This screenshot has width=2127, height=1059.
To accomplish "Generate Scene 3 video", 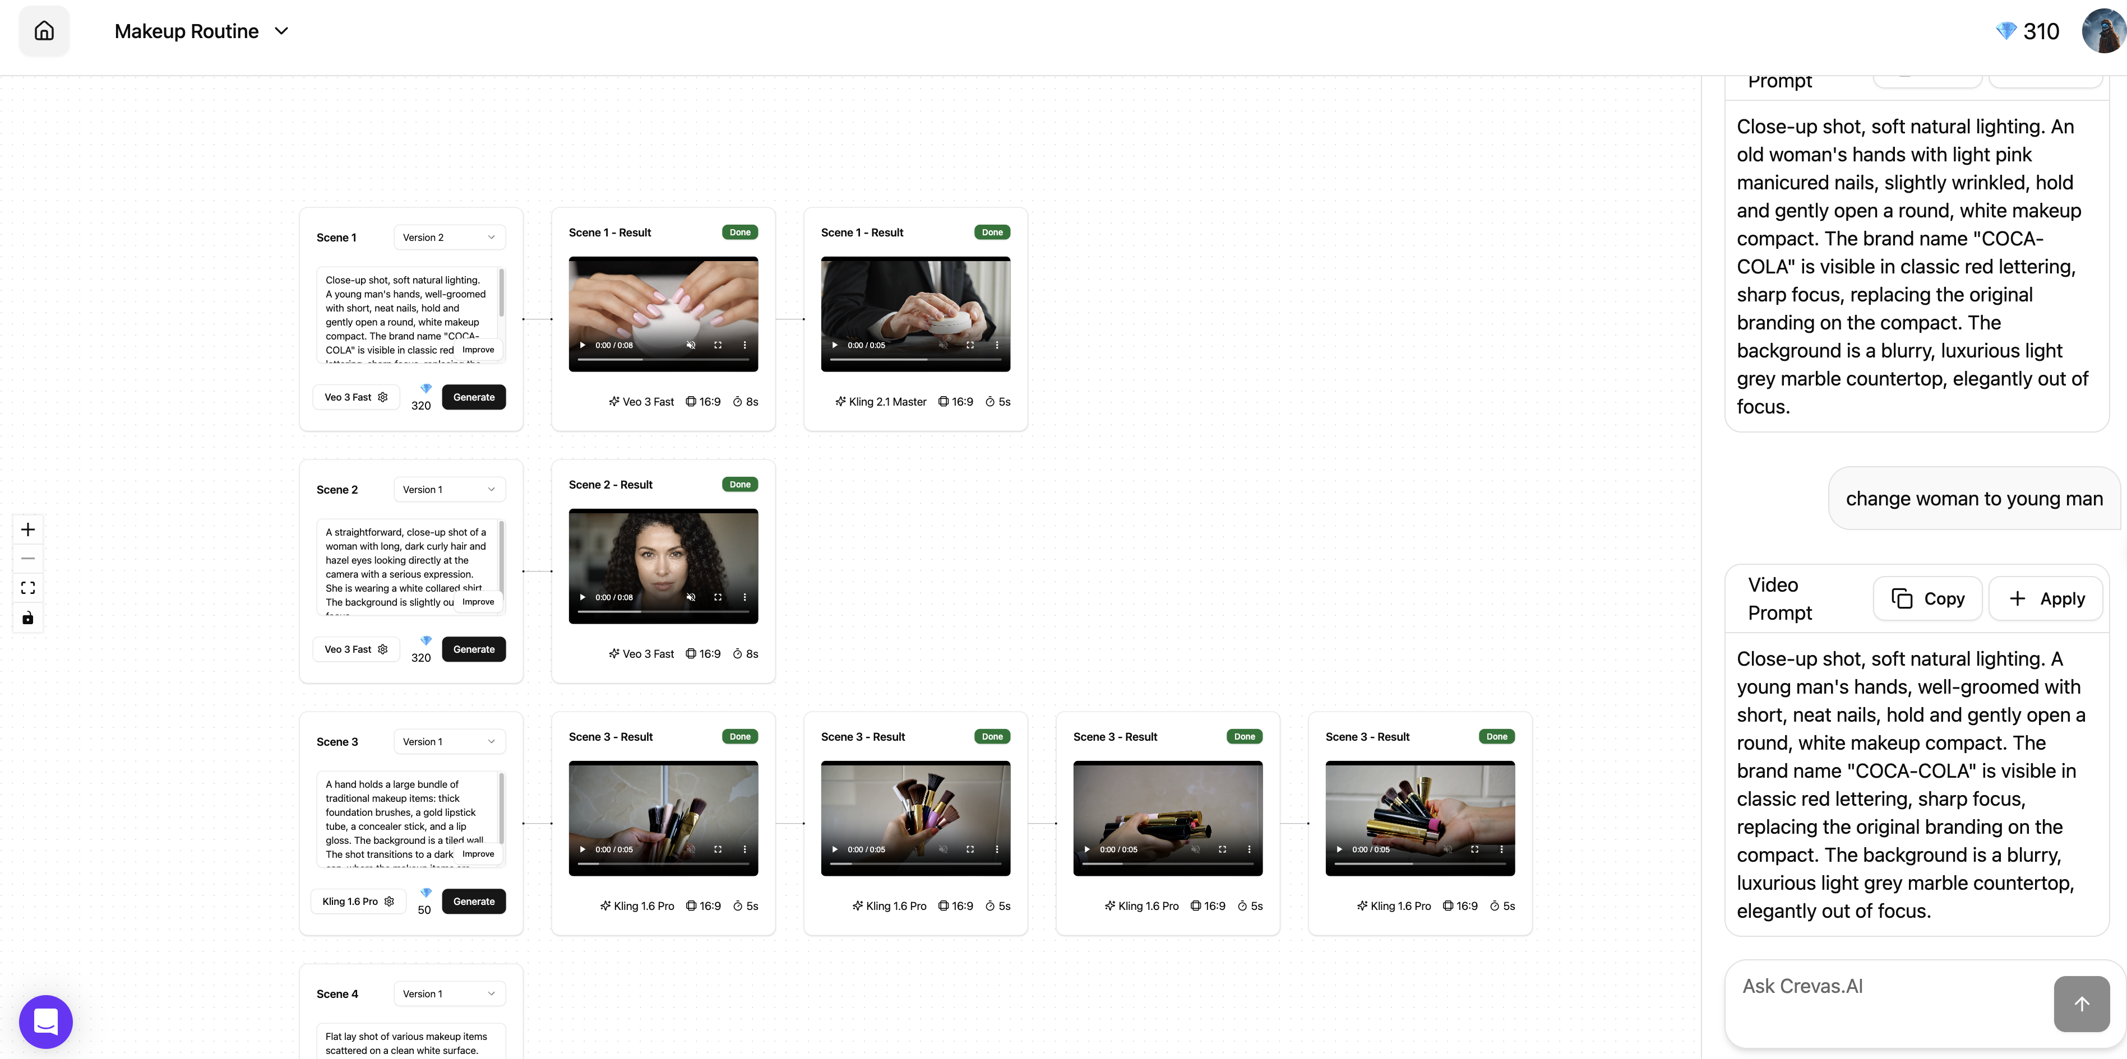I will point(474,902).
